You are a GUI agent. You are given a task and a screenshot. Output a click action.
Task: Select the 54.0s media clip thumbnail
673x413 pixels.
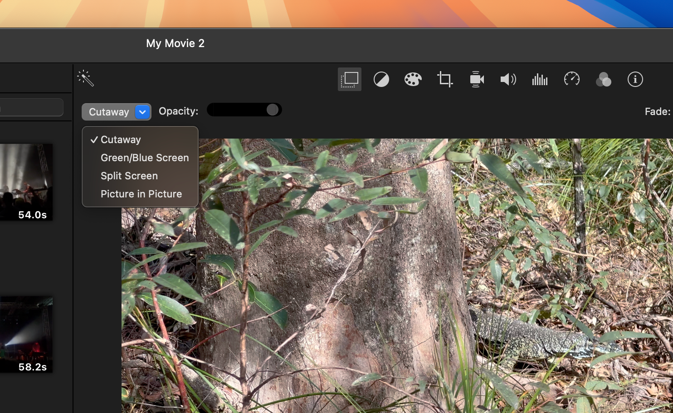point(26,182)
